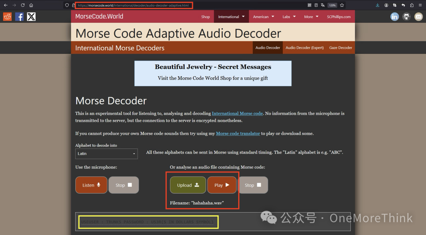Go back with the browser back arrow
The image size is (426, 235).
(x=6, y=5)
